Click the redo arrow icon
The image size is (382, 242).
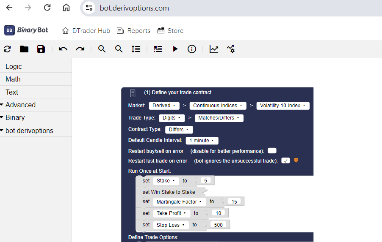coord(80,49)
